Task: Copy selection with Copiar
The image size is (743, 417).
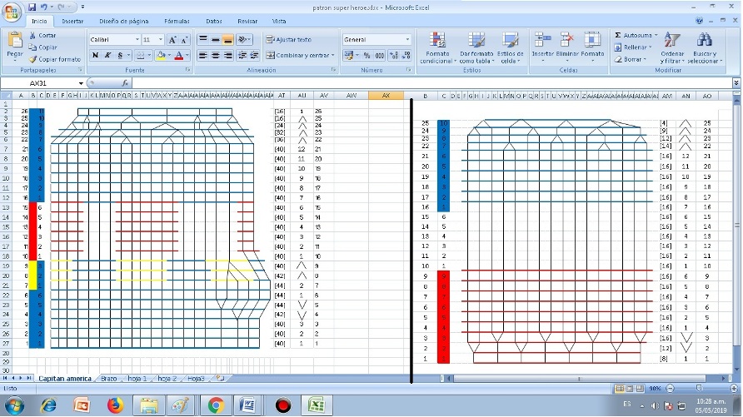Action: pos(42,47)
